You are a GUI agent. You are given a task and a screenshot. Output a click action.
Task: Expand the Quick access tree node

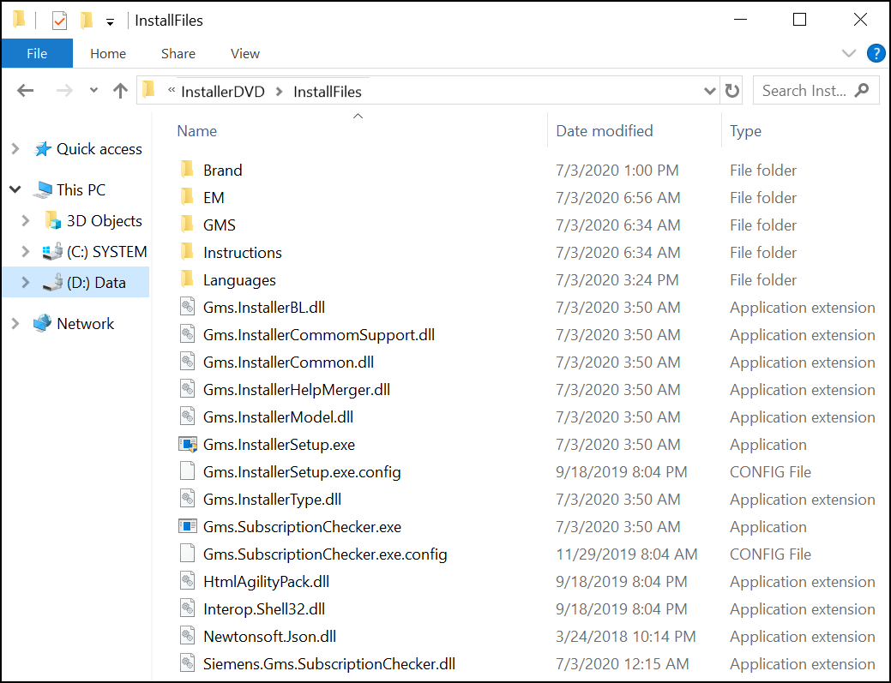coord(15,149)
